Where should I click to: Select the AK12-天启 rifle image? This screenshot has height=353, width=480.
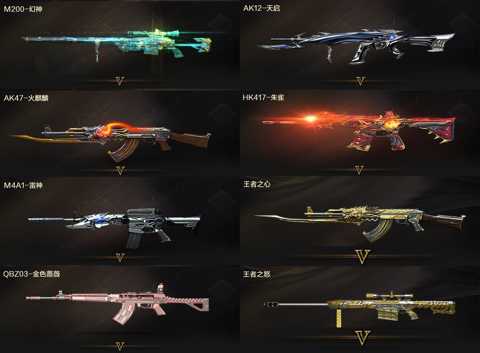pos(356,46)
